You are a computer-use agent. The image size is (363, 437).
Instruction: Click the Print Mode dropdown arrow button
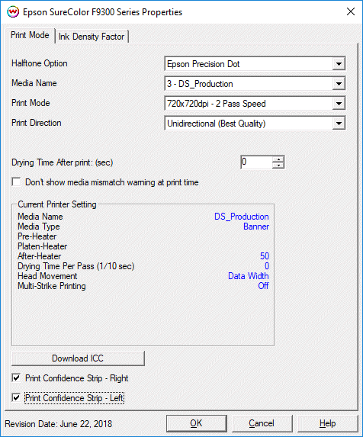[x=339, y=104]
